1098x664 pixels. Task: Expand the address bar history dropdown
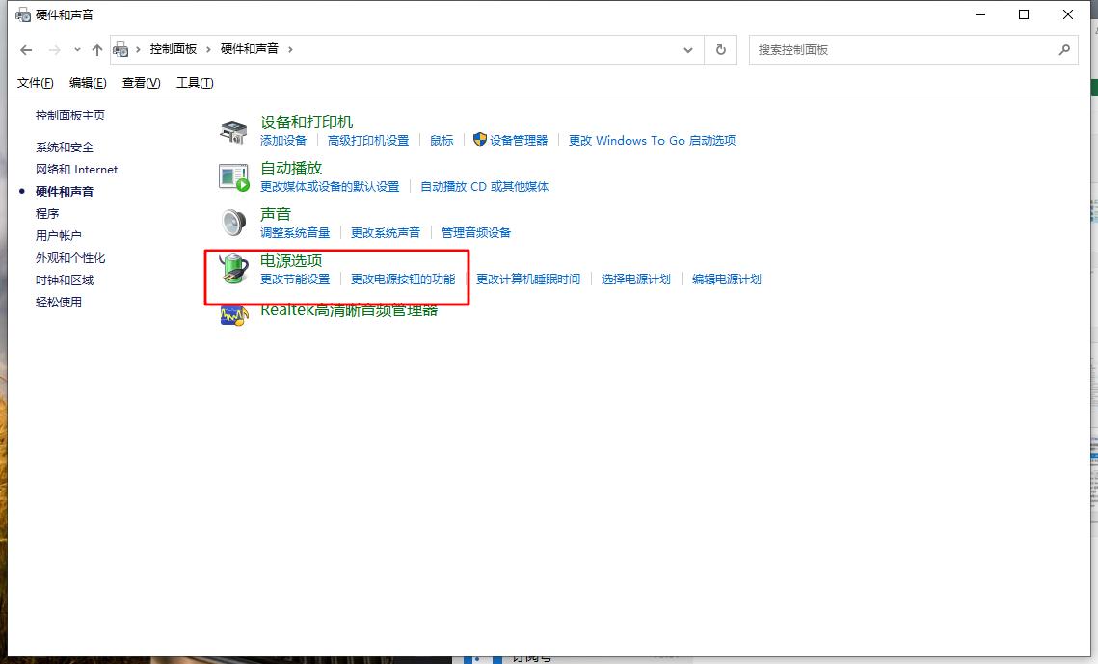click(x=688, y=50)
